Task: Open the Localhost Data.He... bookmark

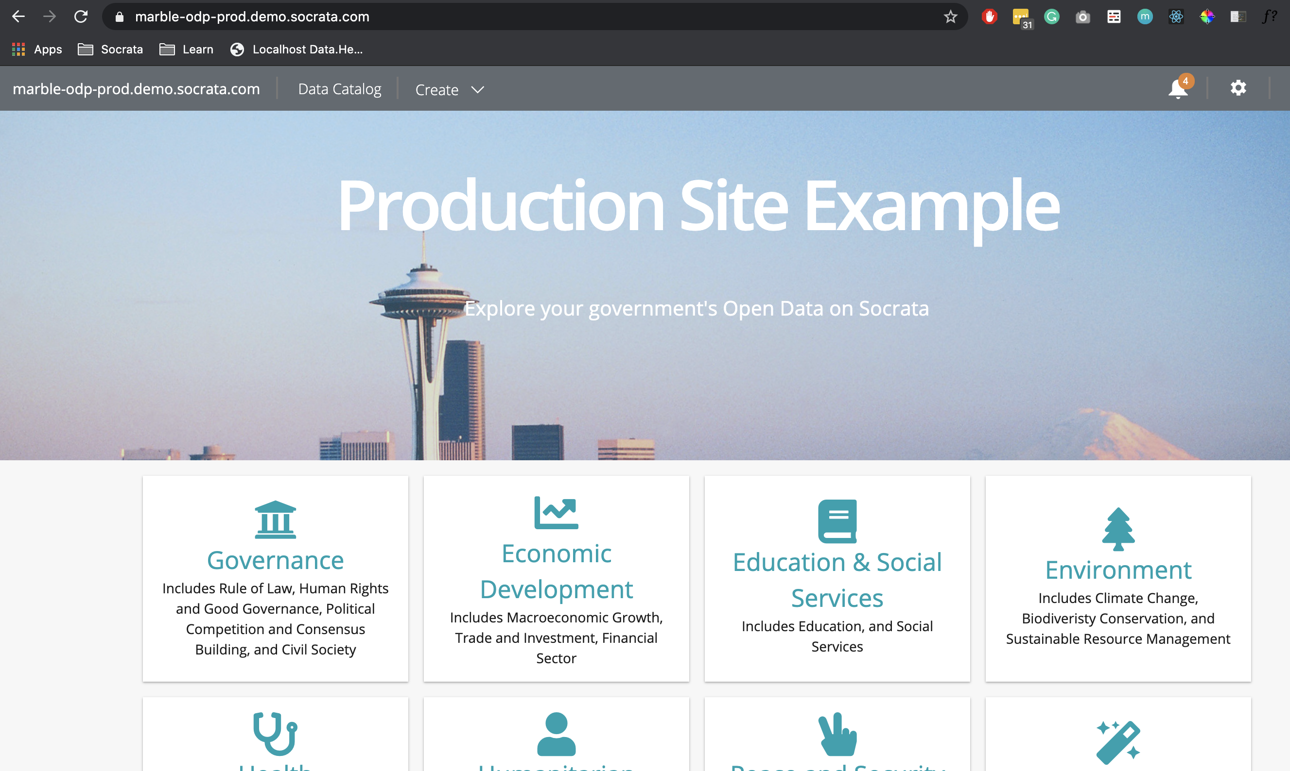Action: point(296,50)
